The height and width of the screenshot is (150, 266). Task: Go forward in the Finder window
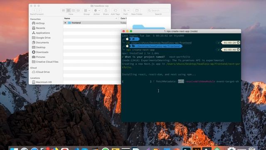[x=39, y=10]
